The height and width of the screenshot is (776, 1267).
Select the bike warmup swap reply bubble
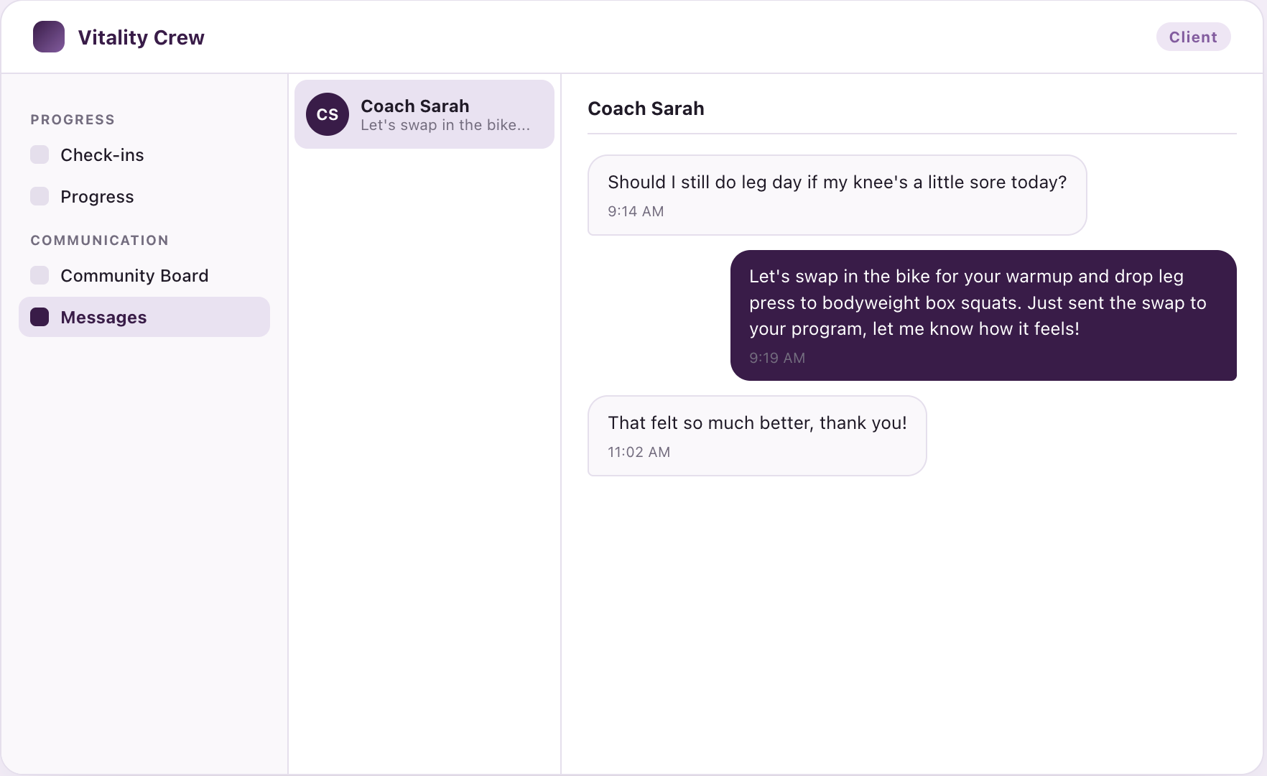(983, 315)
